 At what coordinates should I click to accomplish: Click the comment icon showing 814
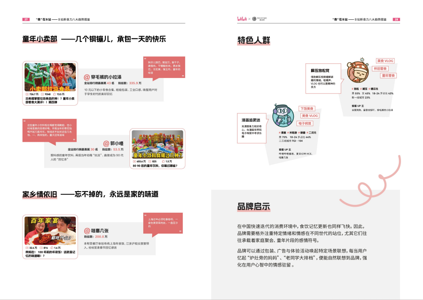(x=41, y=248)
